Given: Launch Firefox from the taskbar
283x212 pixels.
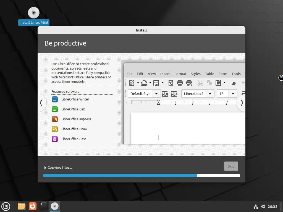Looking at the screenshot, I should [33, 206].
